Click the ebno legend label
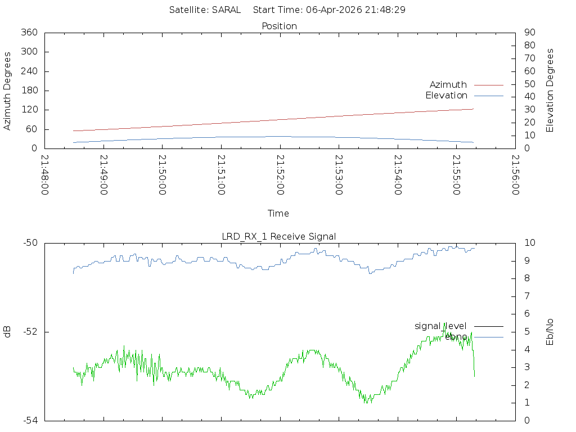This screenshot has height=432, width=576. 456,337
